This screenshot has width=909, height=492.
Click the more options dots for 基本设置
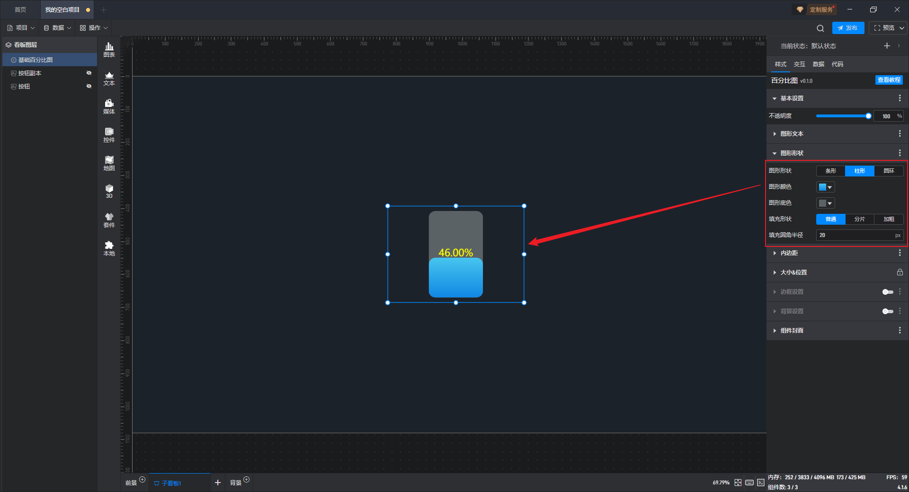[x=900, y=98]
